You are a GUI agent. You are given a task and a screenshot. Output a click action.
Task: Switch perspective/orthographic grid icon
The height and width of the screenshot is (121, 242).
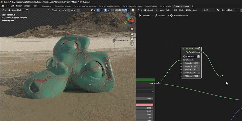point(132,44)
